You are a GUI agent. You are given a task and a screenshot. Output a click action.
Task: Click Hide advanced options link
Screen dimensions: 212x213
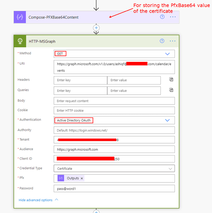tap(35, 200)
